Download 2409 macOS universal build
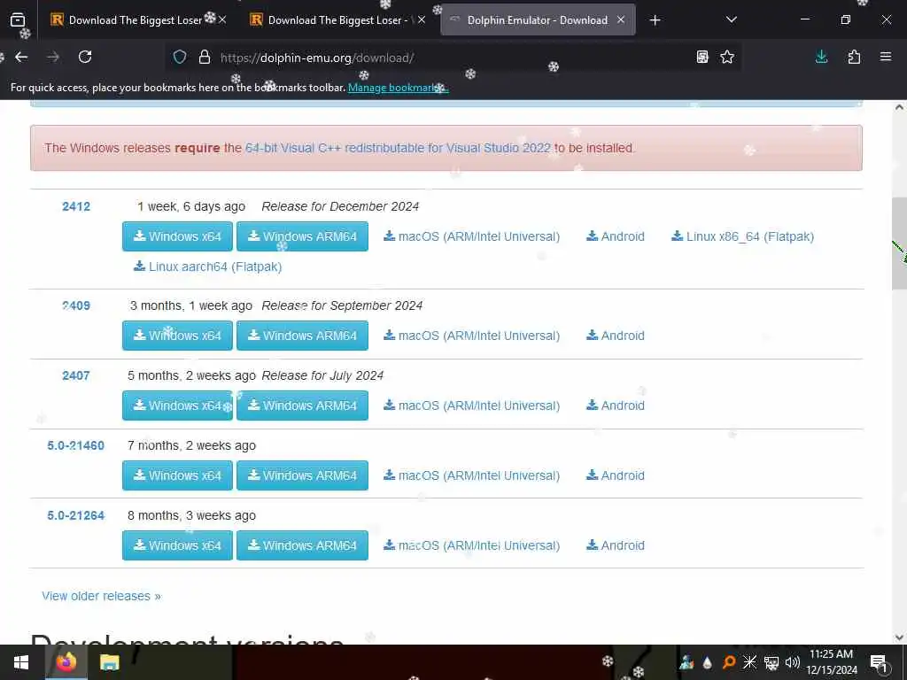The height and width of the screenshot is (680, 907). click(x=471, y=336)
